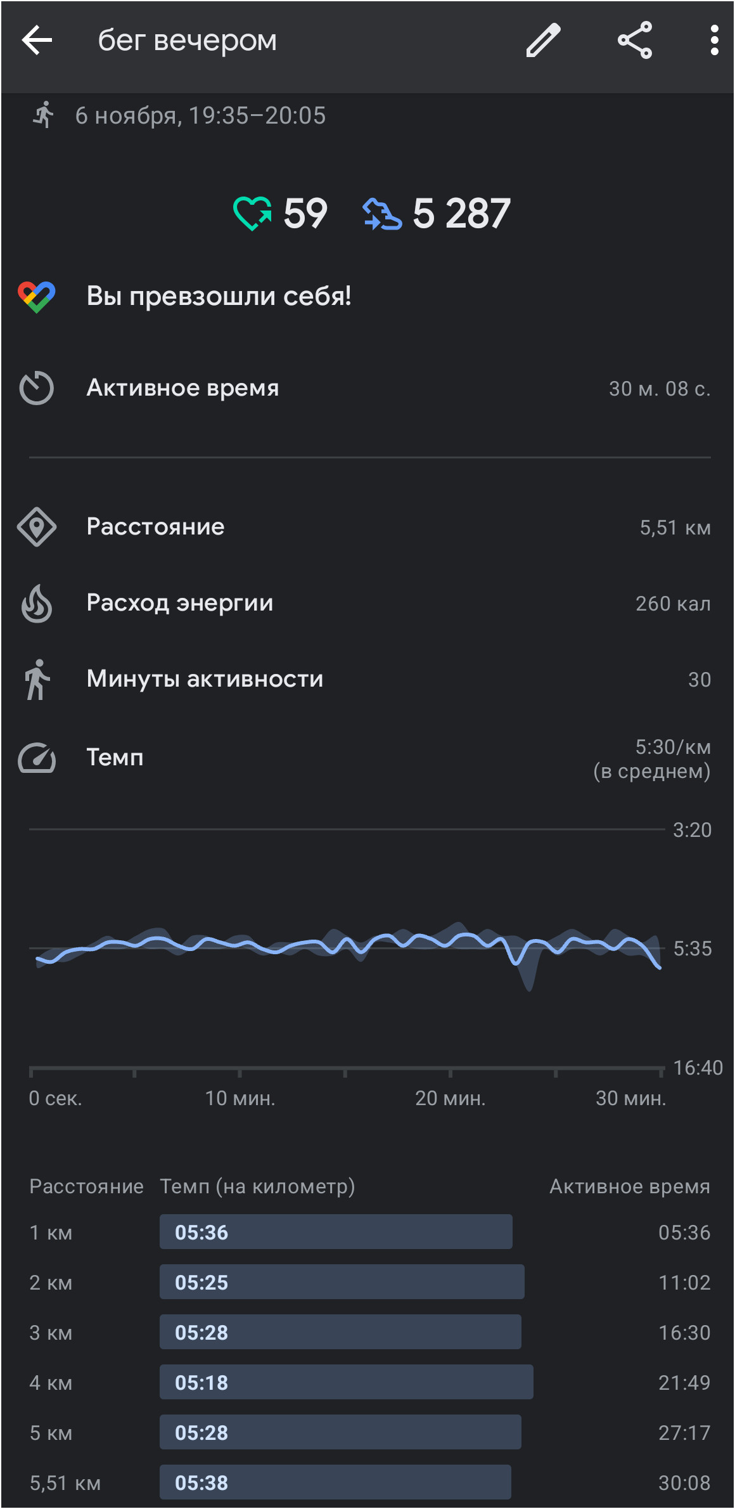Viewport: 735px width, 1509px height.
Task: Tap the distance location pin icon
Action: (37, 527)
